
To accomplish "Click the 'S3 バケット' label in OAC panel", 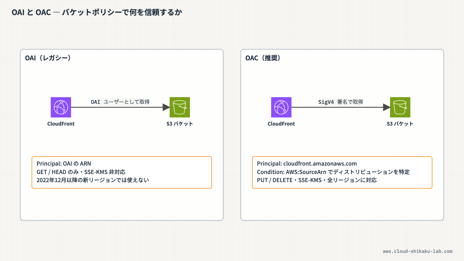I will pyautogui.click(x=400, y=124).
